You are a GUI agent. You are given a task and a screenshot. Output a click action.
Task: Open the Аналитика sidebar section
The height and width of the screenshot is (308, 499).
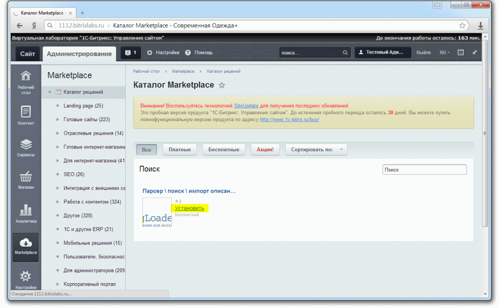26,213
